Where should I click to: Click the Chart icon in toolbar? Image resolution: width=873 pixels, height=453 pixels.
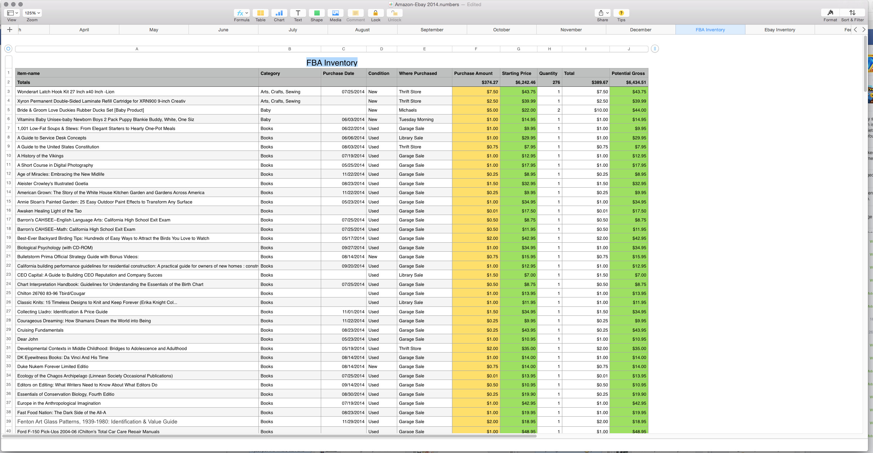point(279,13)
